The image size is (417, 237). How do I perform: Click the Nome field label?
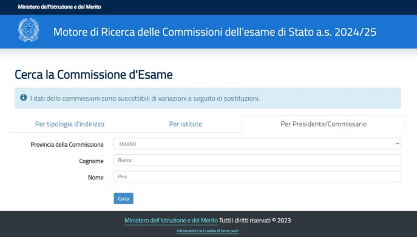pyautogui.click(x=96, y=177)
